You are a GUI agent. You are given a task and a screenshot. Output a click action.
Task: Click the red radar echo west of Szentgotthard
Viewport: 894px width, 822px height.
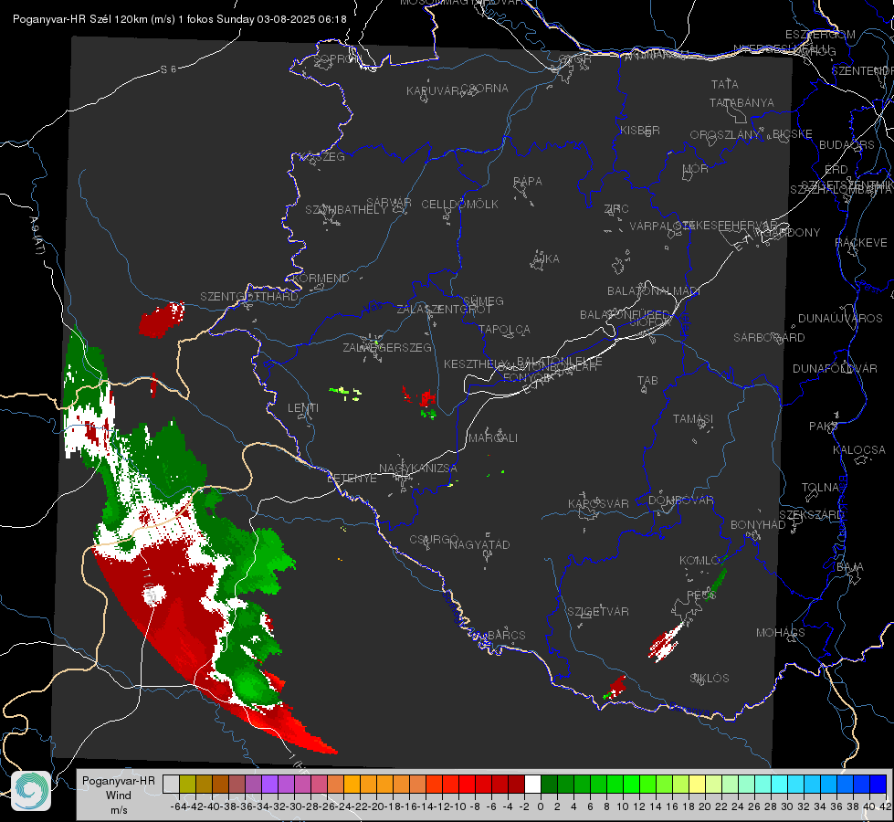[162, 320]
